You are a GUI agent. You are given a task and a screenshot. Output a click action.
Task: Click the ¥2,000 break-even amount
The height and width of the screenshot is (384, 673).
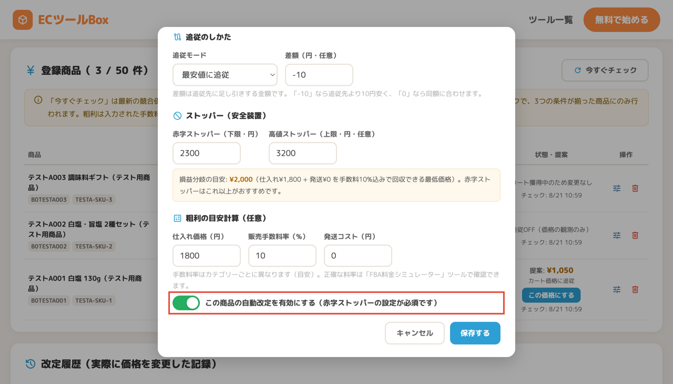coord(241,179)
